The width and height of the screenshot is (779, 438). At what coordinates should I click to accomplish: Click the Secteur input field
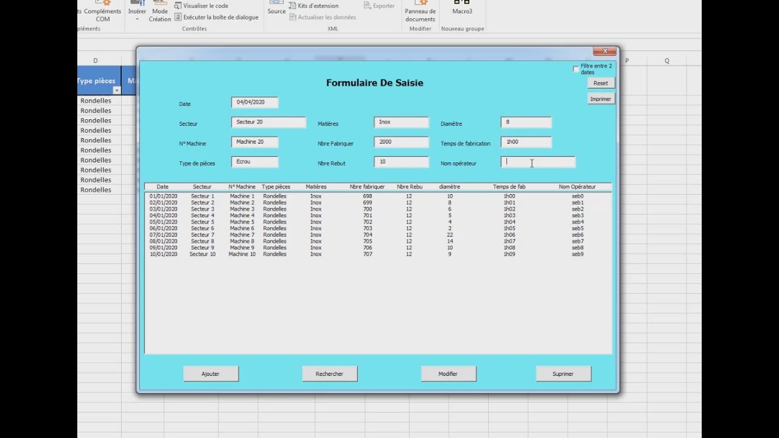[x=268, y=122]
